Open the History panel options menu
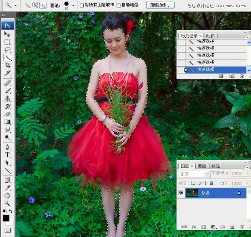Viewport: 251px width, 237px height. pyautogui.click(x=248, y=37)
